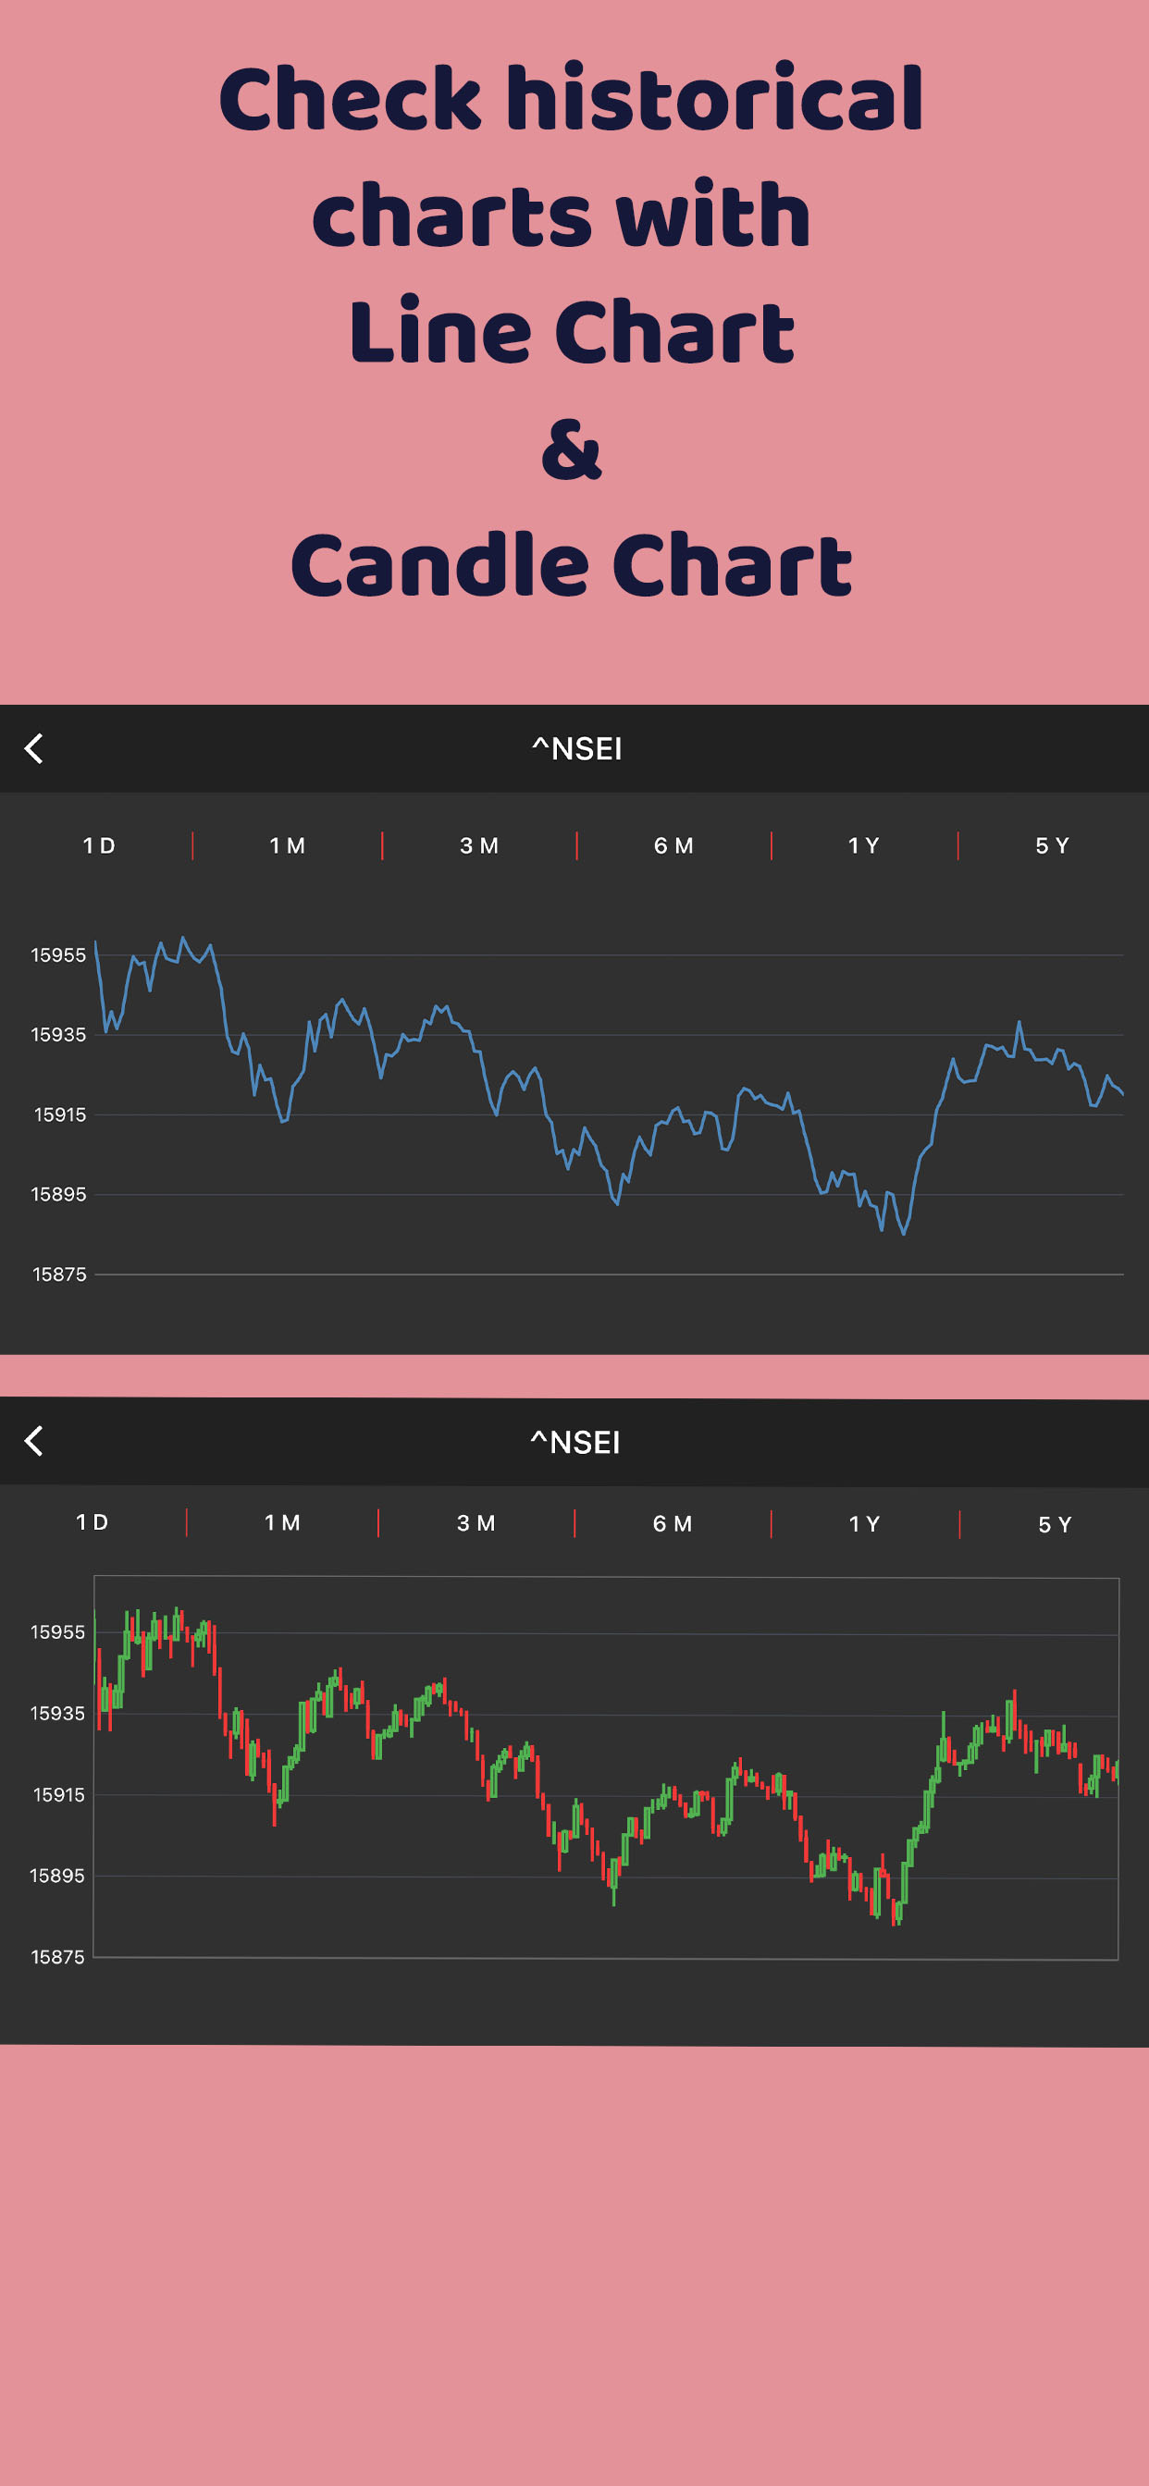Tap back arrow on candle chart screen

click(34, 1441)
